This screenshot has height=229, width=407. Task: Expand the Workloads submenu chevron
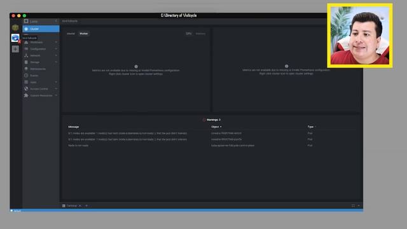coord(56,42)
